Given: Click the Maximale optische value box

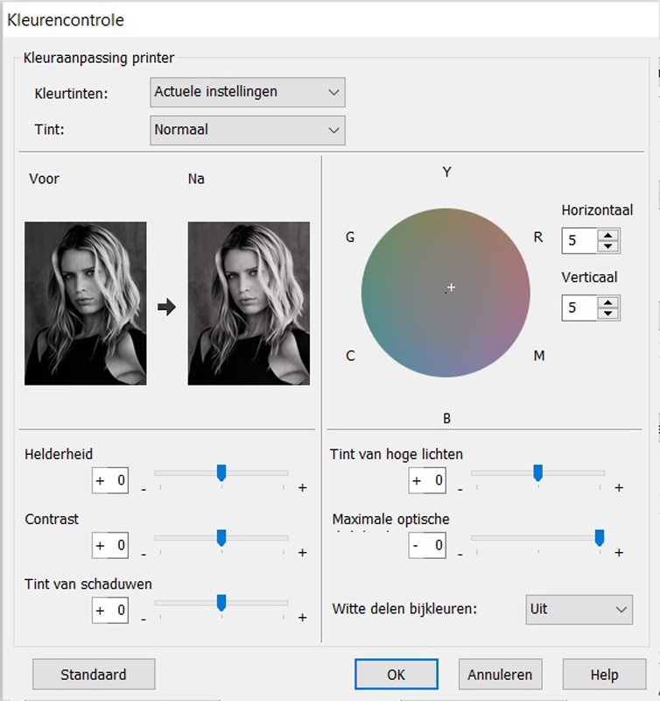Looking at the screenshot, I should [x=427, y=545].
